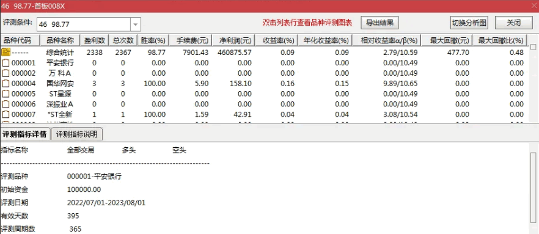Viewport: 539px width, 234px height.
Task: Sort by the 收益率(%) column header
Action: [x=276, y=40]
